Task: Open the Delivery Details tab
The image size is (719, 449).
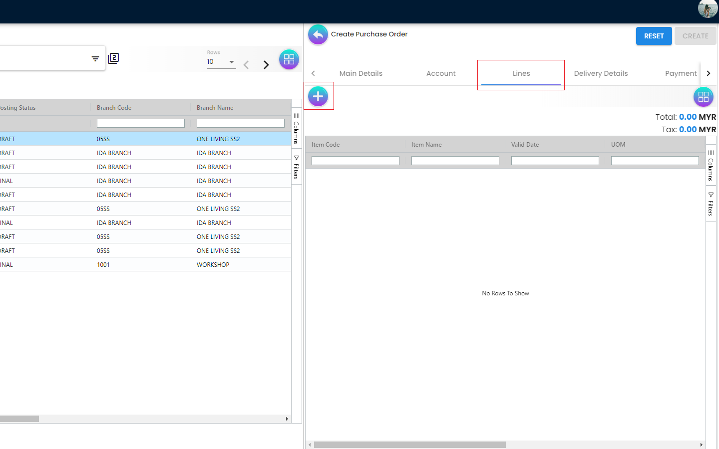Action: pos(601,73)
